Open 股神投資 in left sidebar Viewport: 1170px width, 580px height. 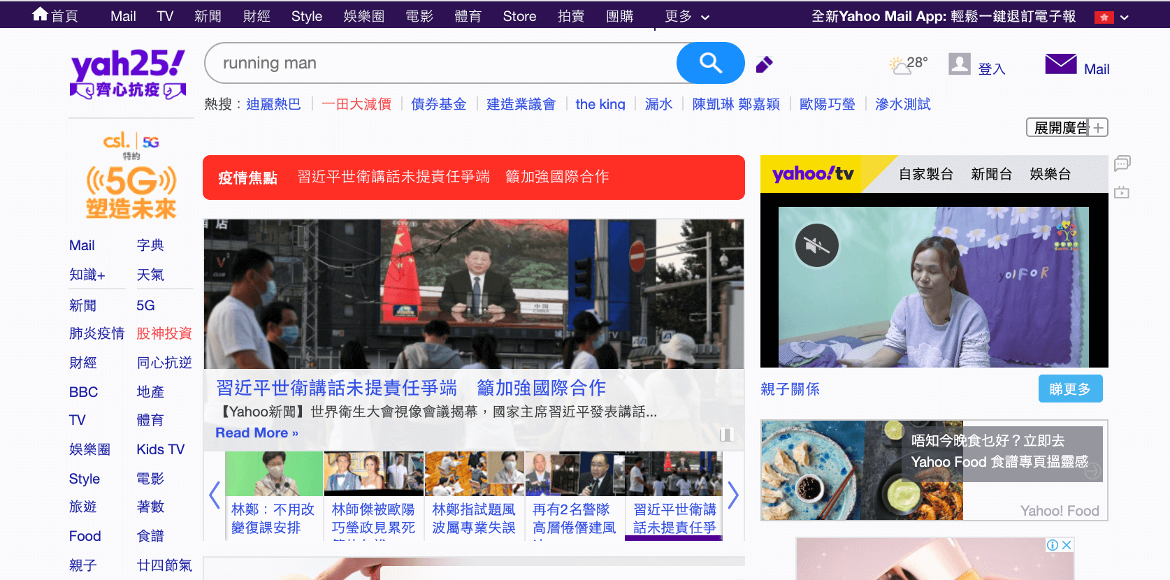pos(164,333)
